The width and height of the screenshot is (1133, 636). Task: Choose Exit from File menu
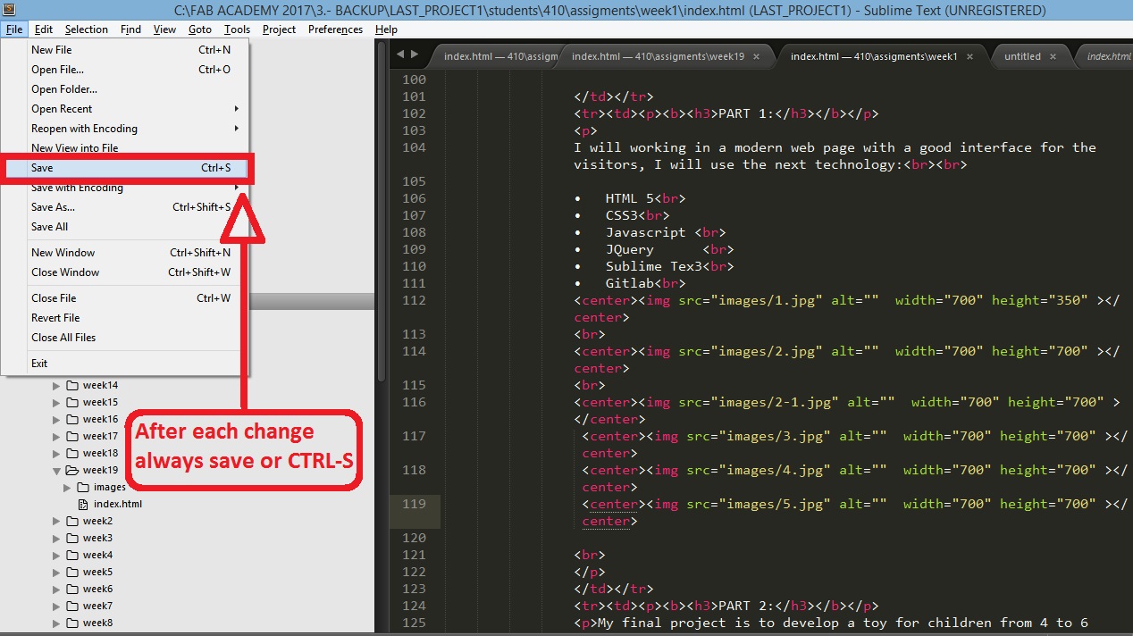[125, 364]
